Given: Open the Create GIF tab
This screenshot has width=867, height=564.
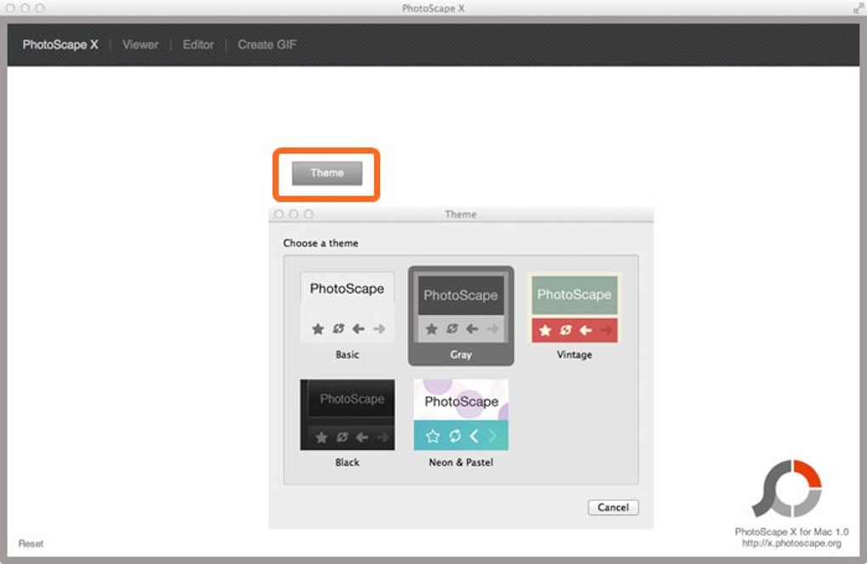Looking at the screenshot, I should point(267,45).
